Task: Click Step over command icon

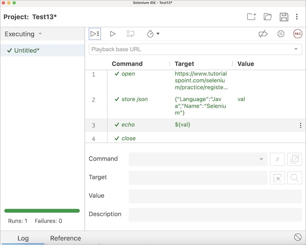Action: pyautogui.click(x=131, y=34)
